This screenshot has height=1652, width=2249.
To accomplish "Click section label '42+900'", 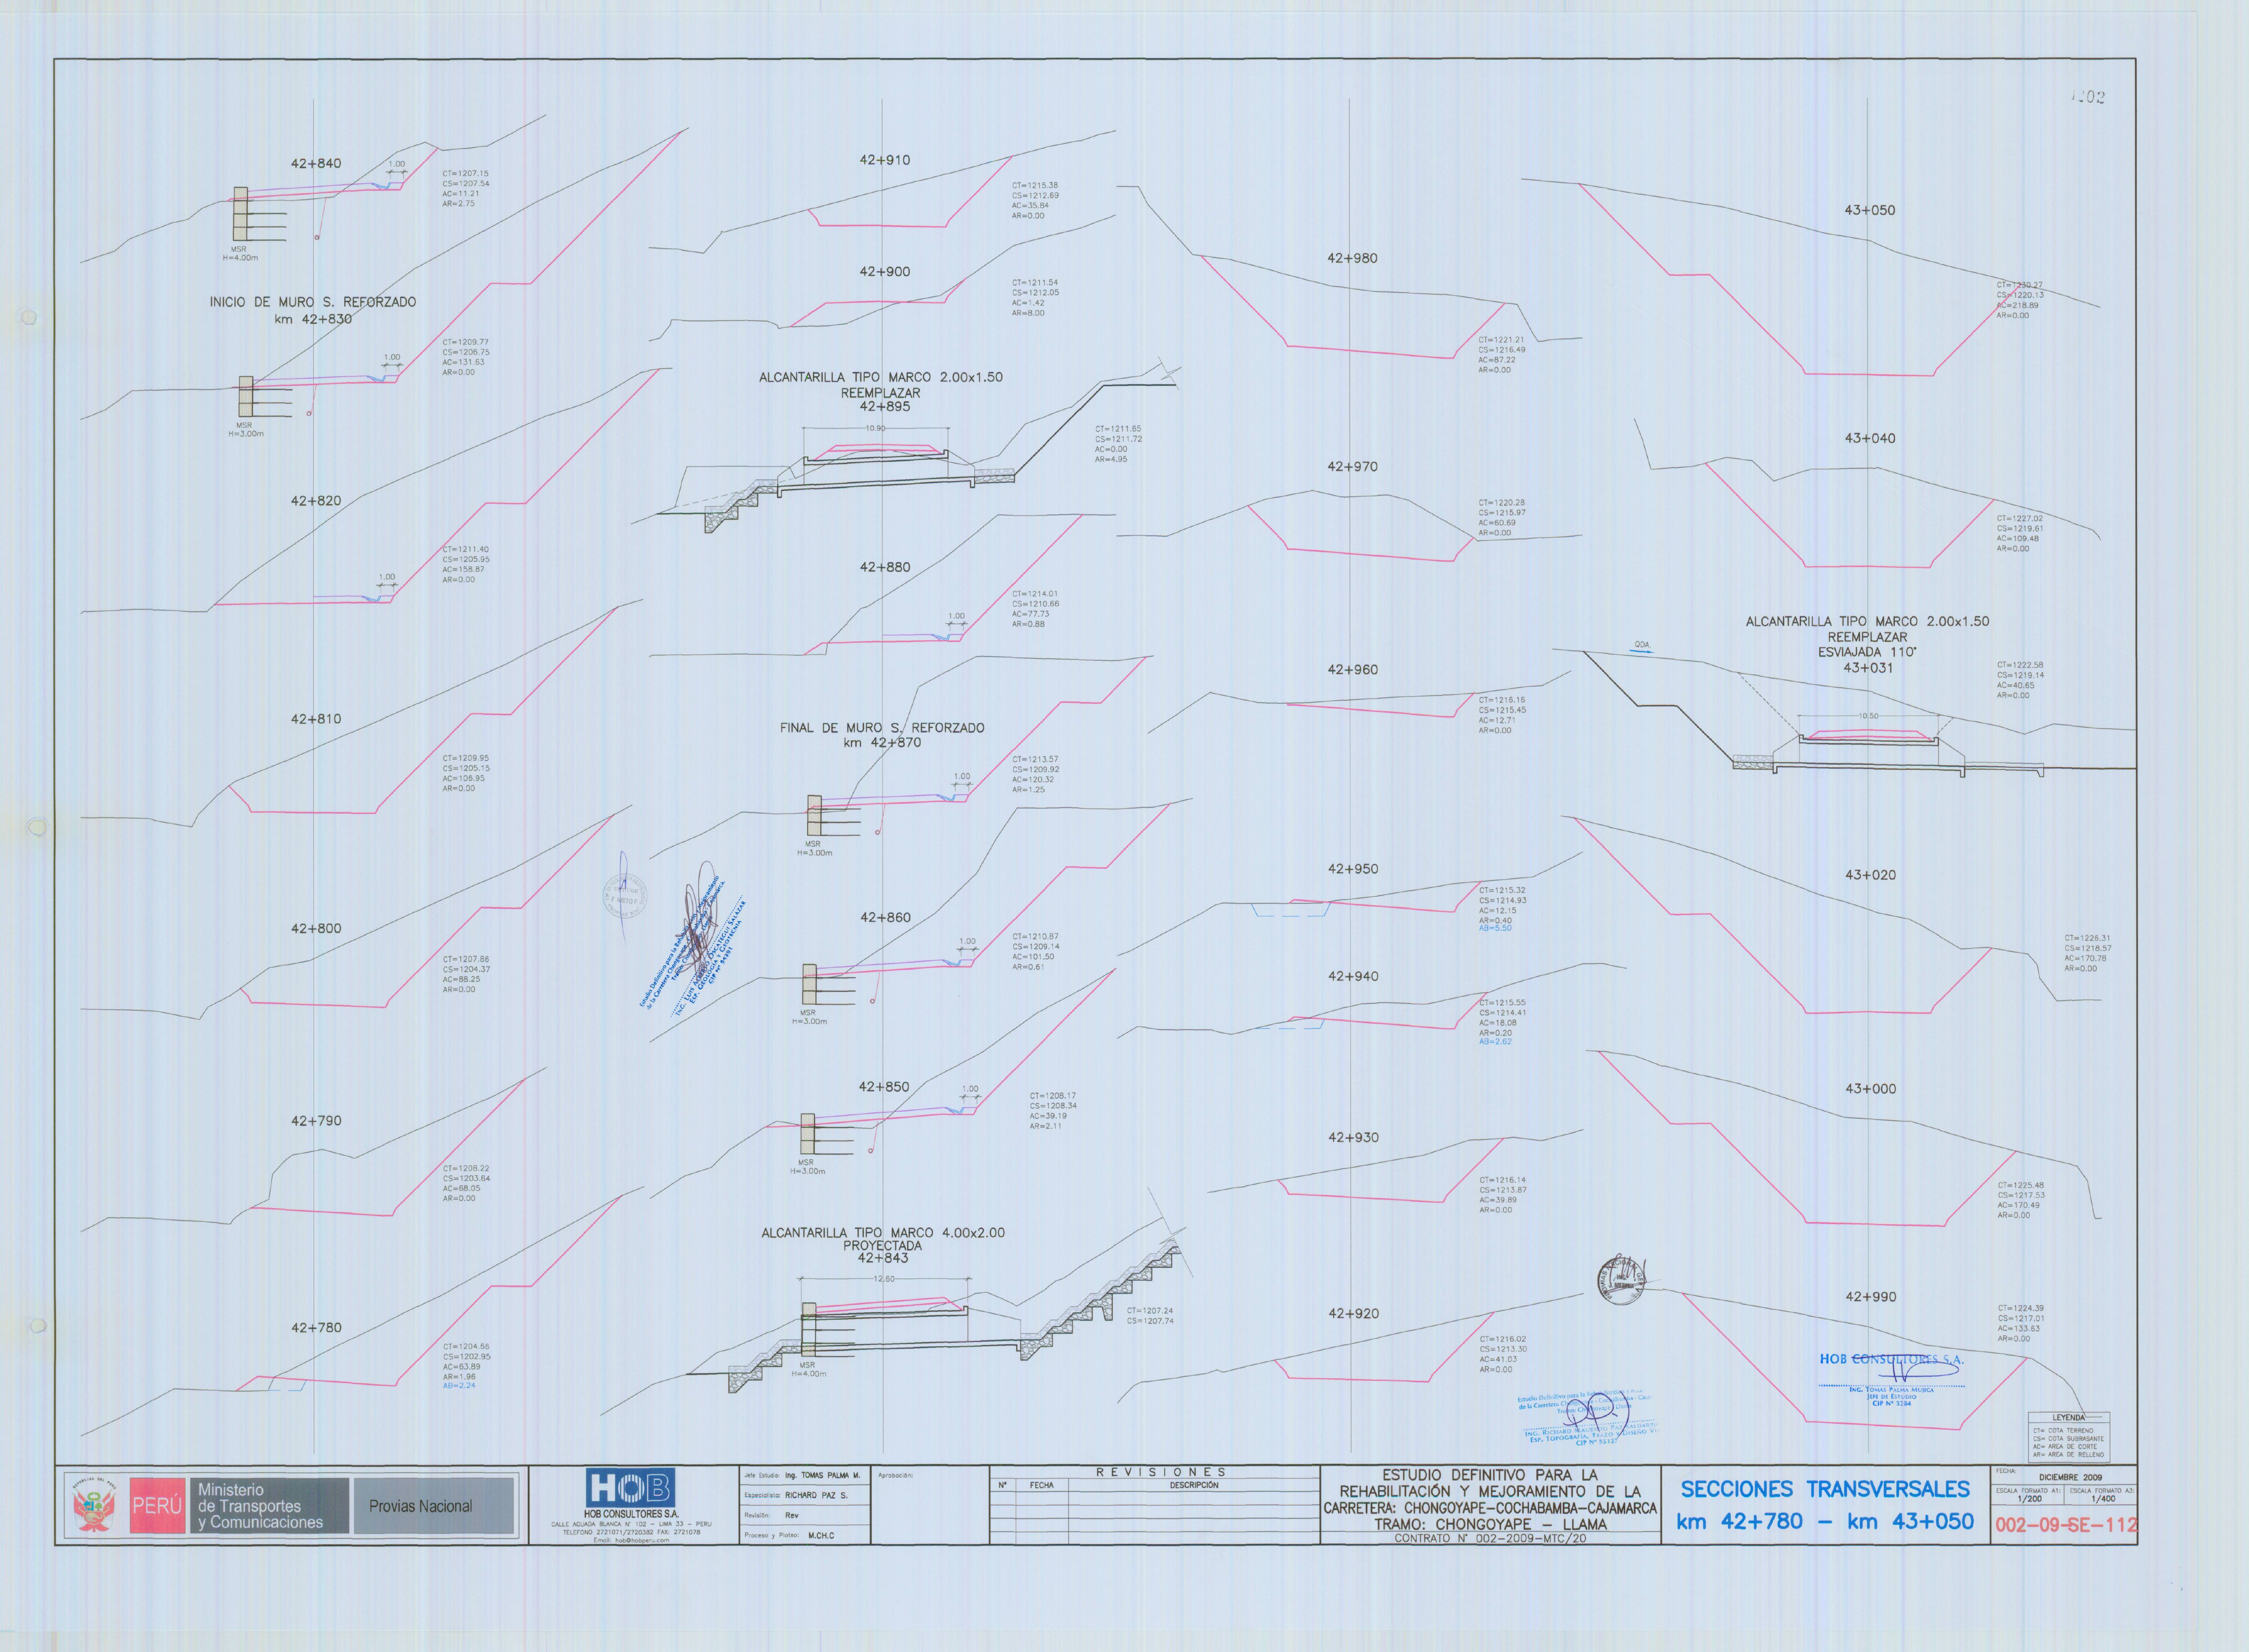I will (x=885, y=271).
